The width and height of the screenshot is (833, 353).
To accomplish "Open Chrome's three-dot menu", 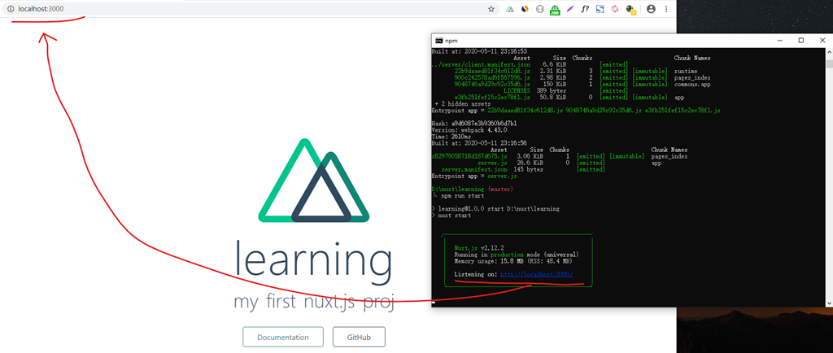I will (x=666, y=9).
